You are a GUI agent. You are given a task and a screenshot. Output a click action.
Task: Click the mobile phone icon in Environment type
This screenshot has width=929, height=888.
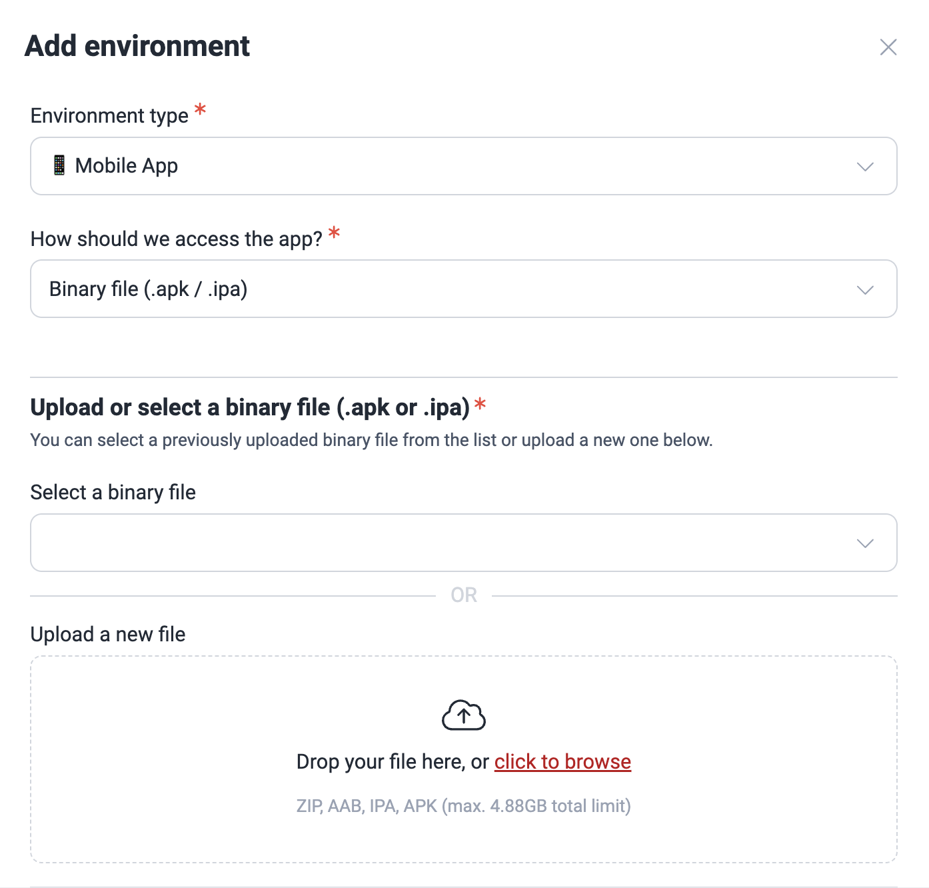61,165
